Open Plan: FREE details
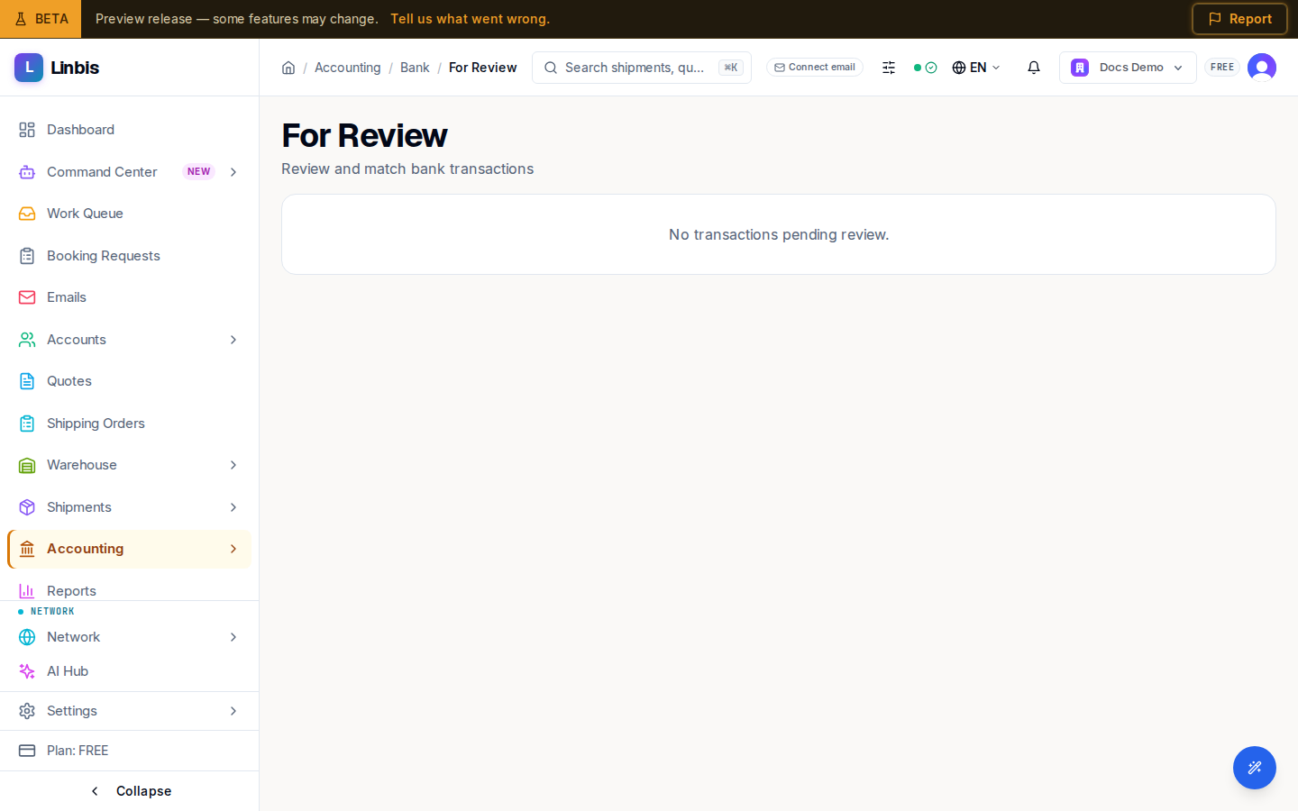The image size is (1298, 811). [x=129, y=751]
